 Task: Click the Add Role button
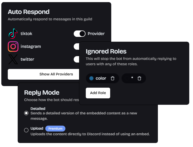point(98,93)
